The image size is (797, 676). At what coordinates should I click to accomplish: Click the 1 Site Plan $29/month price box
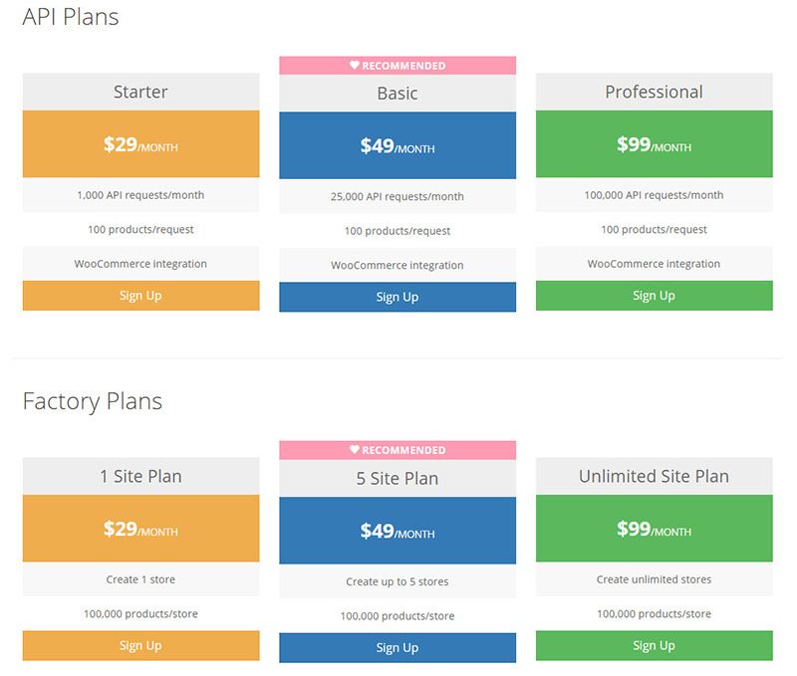click(140, 529)
